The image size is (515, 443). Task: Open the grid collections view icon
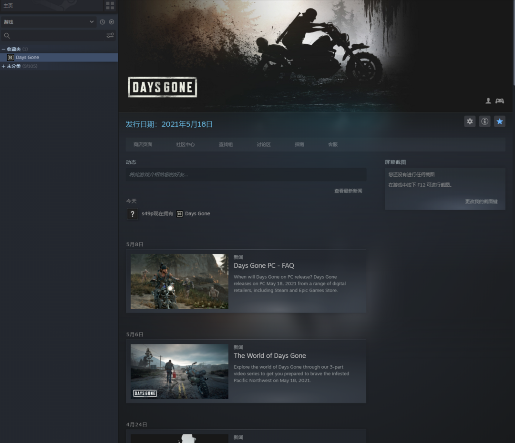(110, 6)
